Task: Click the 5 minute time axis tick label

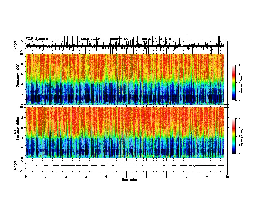Action: pyautogui.click(x=126, y=177)
